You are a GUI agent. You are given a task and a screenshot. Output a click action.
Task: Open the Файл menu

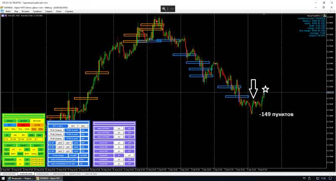[x=8, y=11]
